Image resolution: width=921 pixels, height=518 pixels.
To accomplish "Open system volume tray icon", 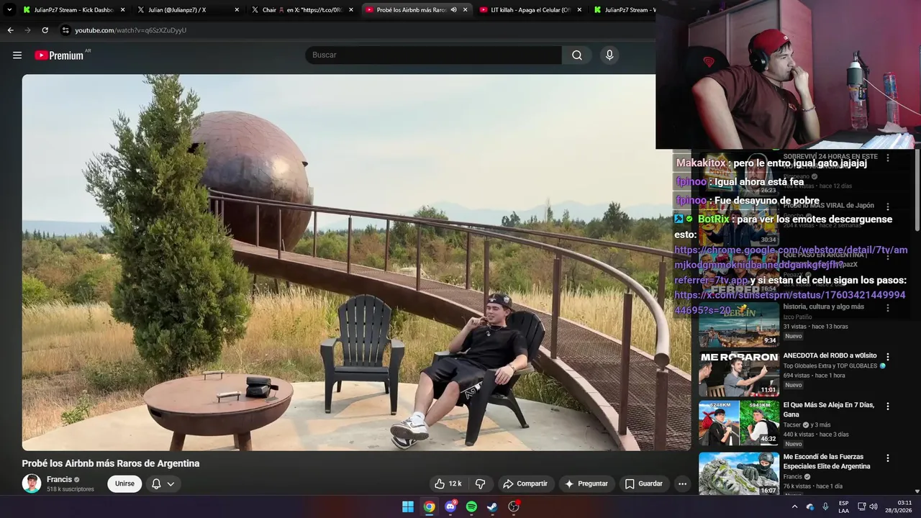I will point(874,506).
